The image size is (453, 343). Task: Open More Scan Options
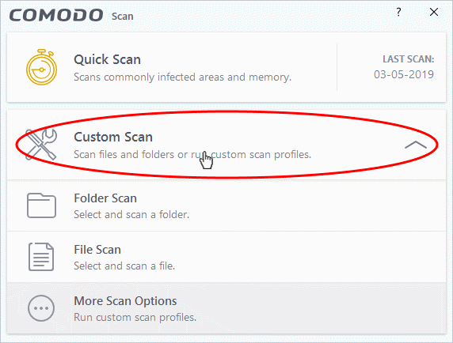click(226, 308)
